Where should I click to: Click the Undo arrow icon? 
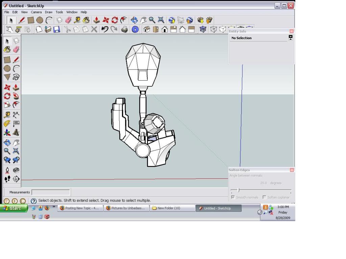[105, 29]
